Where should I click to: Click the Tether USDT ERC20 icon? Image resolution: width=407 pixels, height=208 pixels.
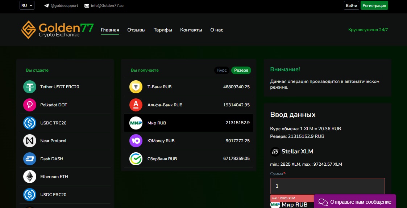tap(30, 87)
